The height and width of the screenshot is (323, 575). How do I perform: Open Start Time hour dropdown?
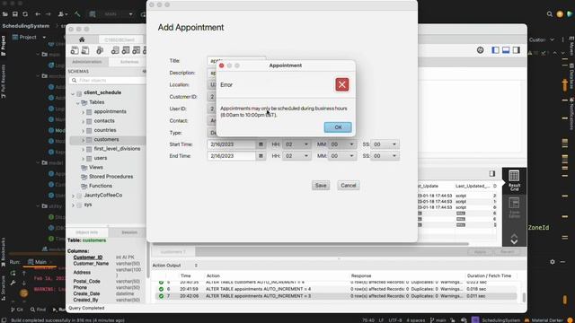[296, 144]
